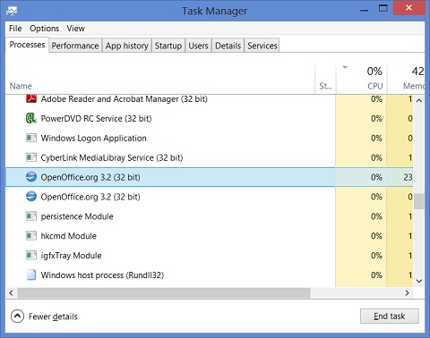Sort by the Status (St...) column header

click(325, 78)
